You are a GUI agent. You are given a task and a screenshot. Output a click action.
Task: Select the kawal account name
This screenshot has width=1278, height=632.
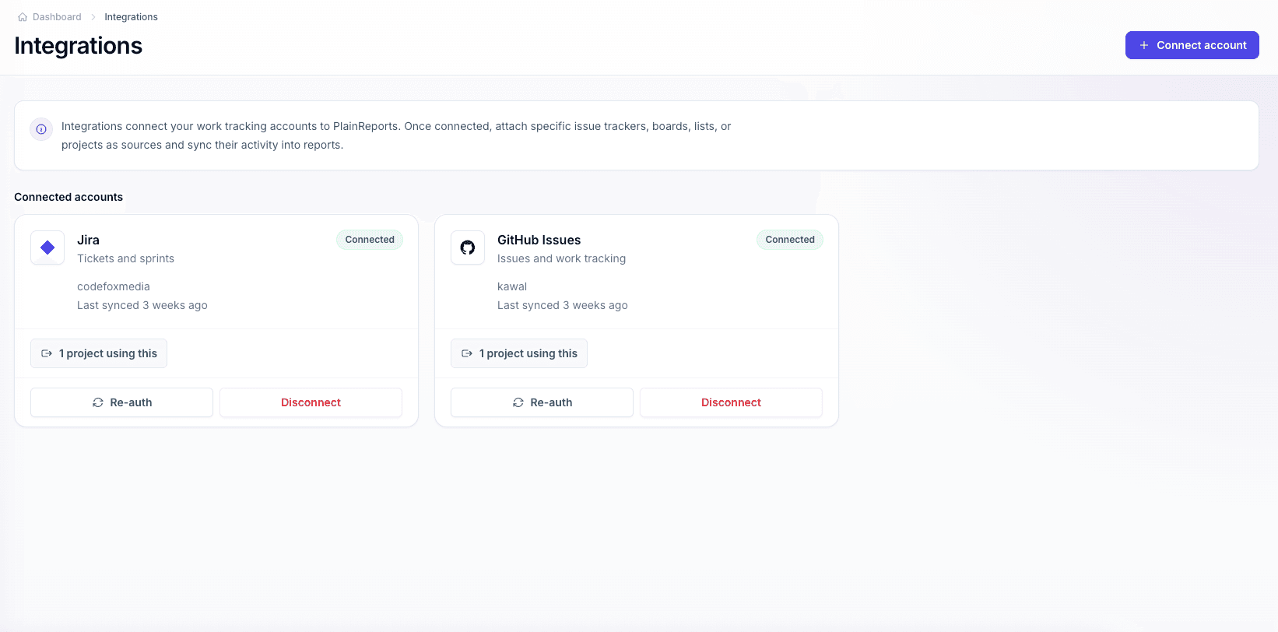pyautogui.click(x=512, y=286)
